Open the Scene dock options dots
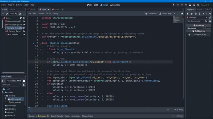Viewport: 213px width, 119px height. [x=25, y=10]
